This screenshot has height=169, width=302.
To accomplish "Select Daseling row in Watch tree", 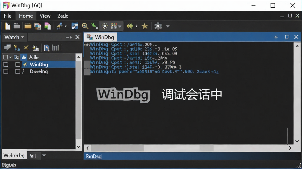I will coord(39,72).
